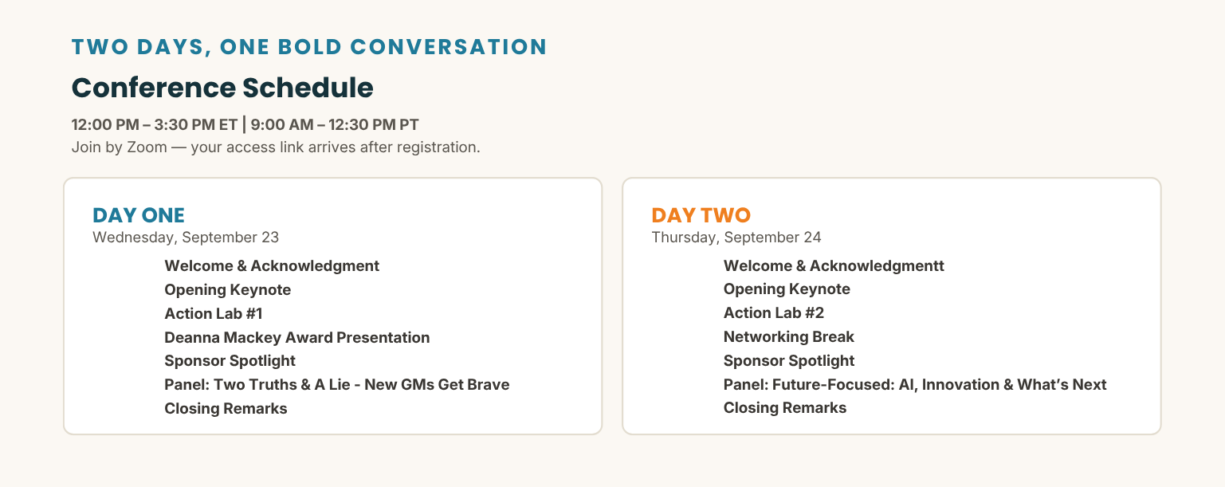Select Day One Opening Keynote item

228,290
